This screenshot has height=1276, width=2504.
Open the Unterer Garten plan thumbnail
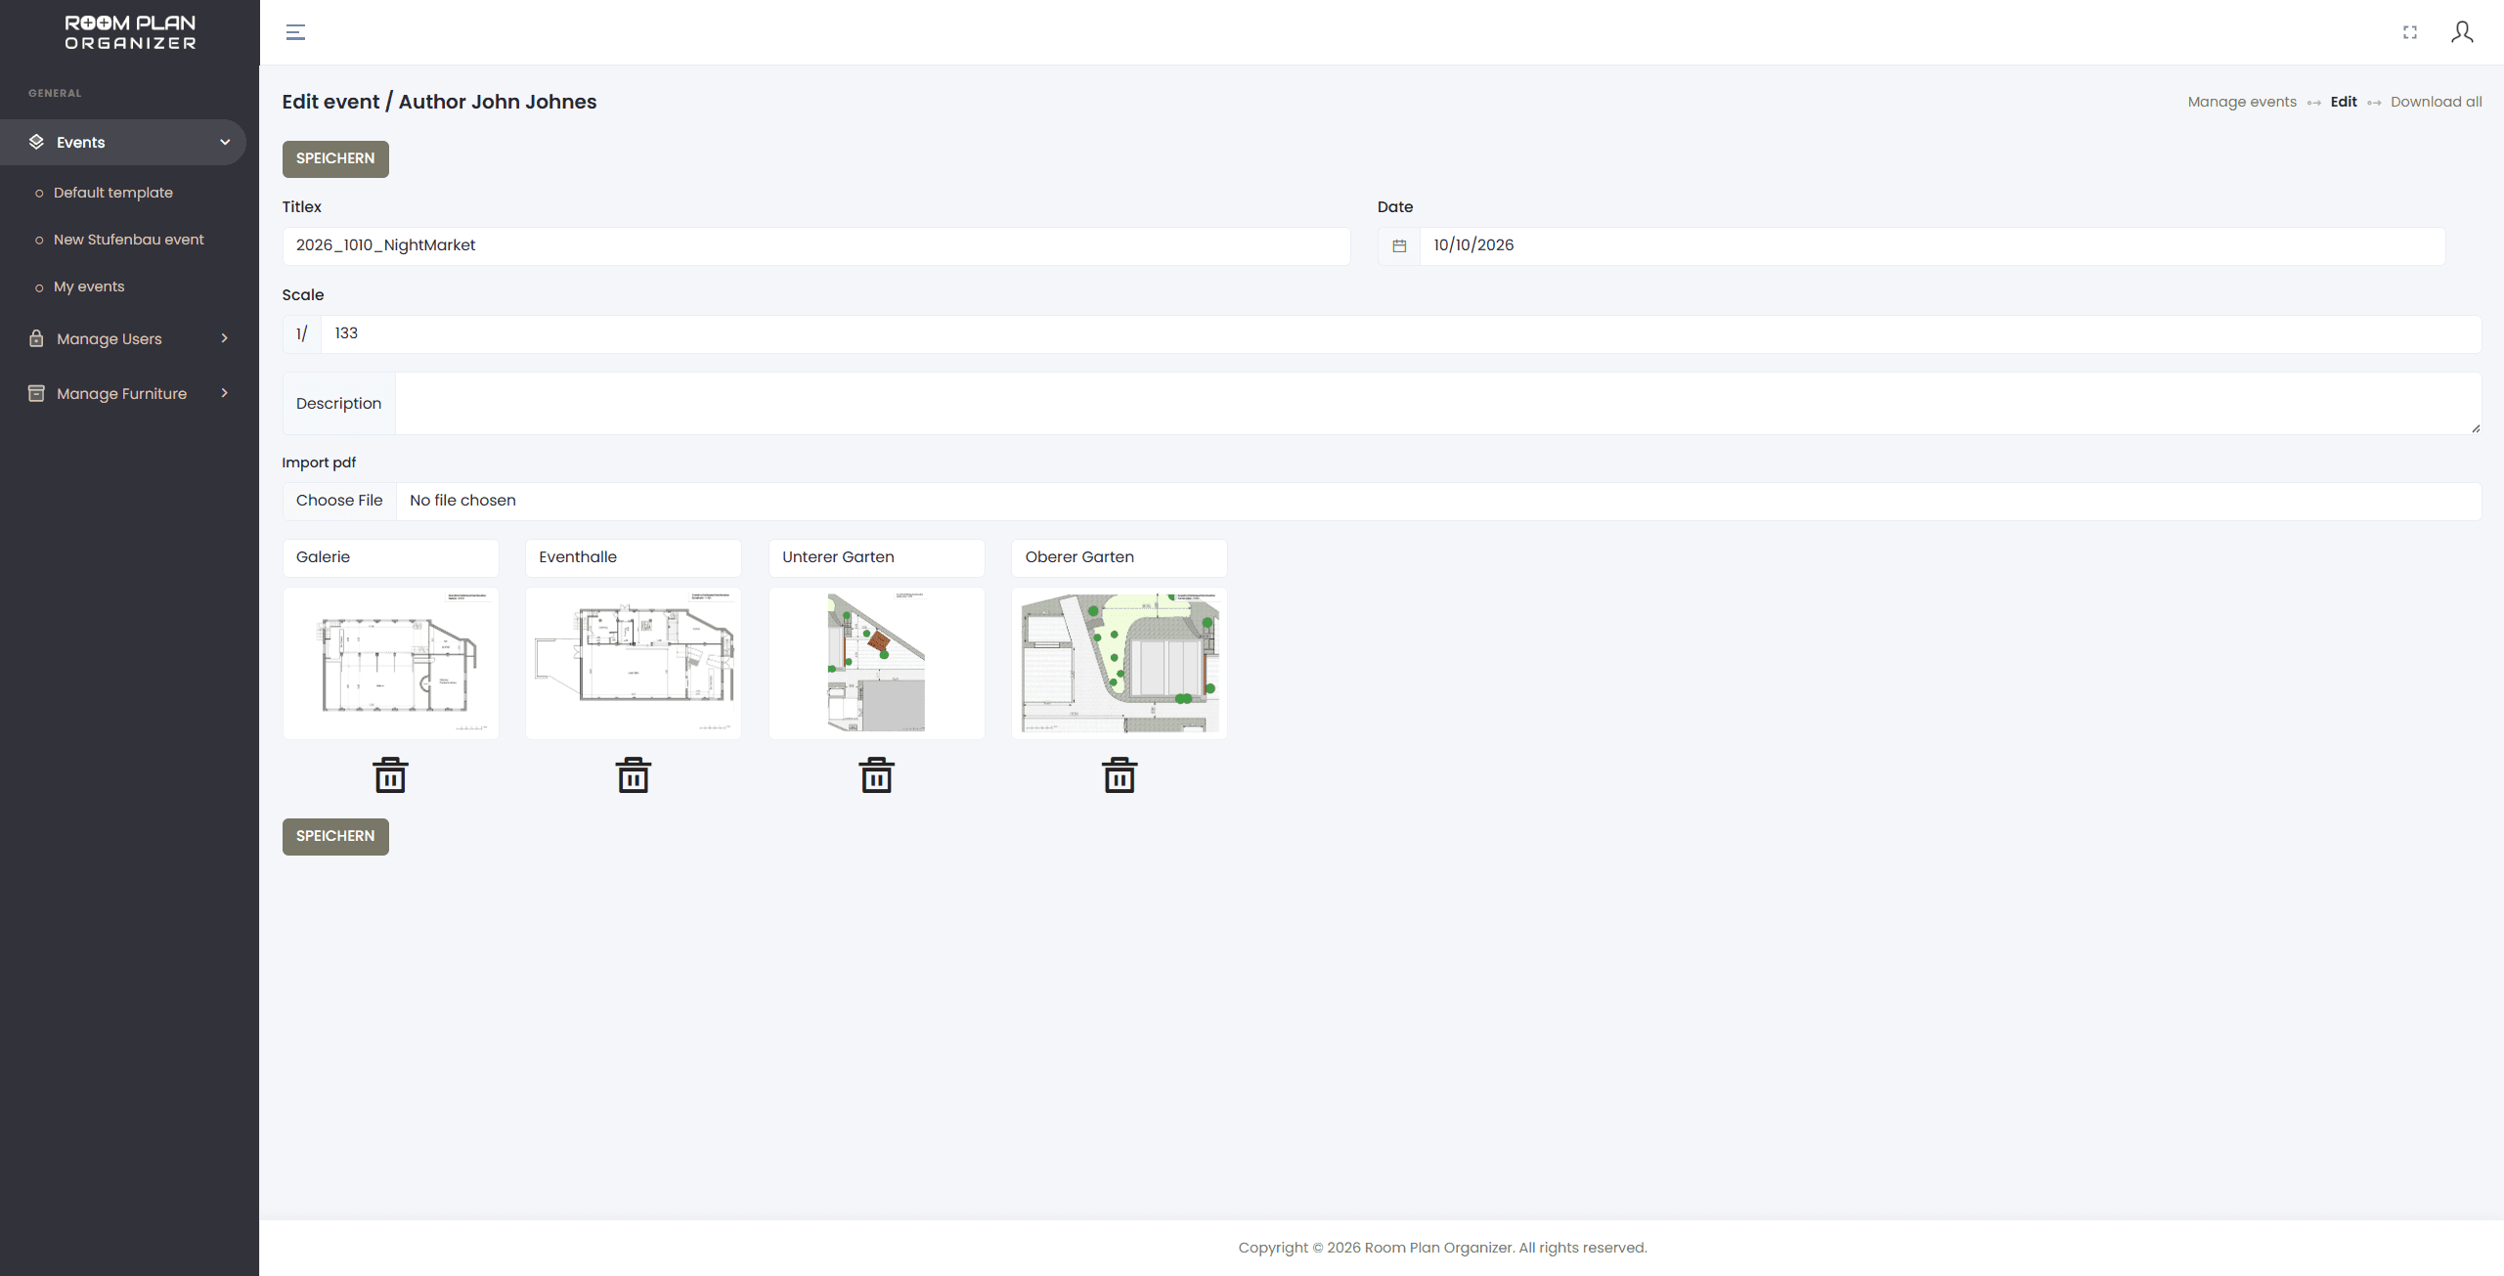pos(877,663)
